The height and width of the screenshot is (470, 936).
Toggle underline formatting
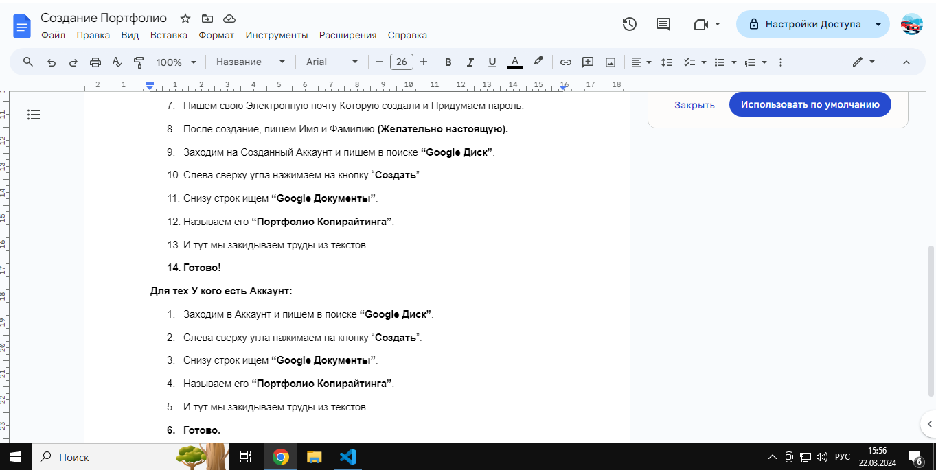(x=492, y=62)
